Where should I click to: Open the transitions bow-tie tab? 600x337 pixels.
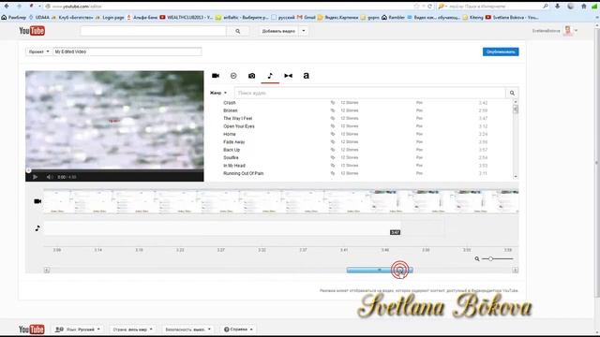(288, 76)
